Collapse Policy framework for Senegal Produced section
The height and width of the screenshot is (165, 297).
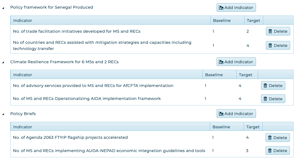pyautogui.click(x=3, y=8)
